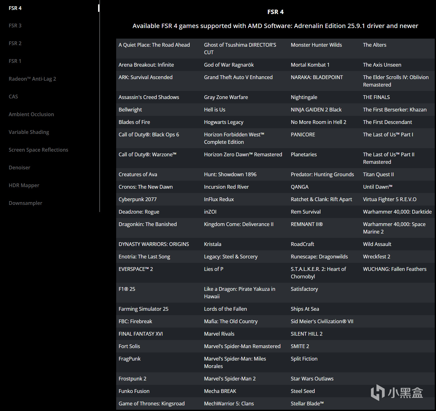Select Ratchet & Clank: Rift Apart
The width and height of the screenshot is (436, 411).
[321, 199]
